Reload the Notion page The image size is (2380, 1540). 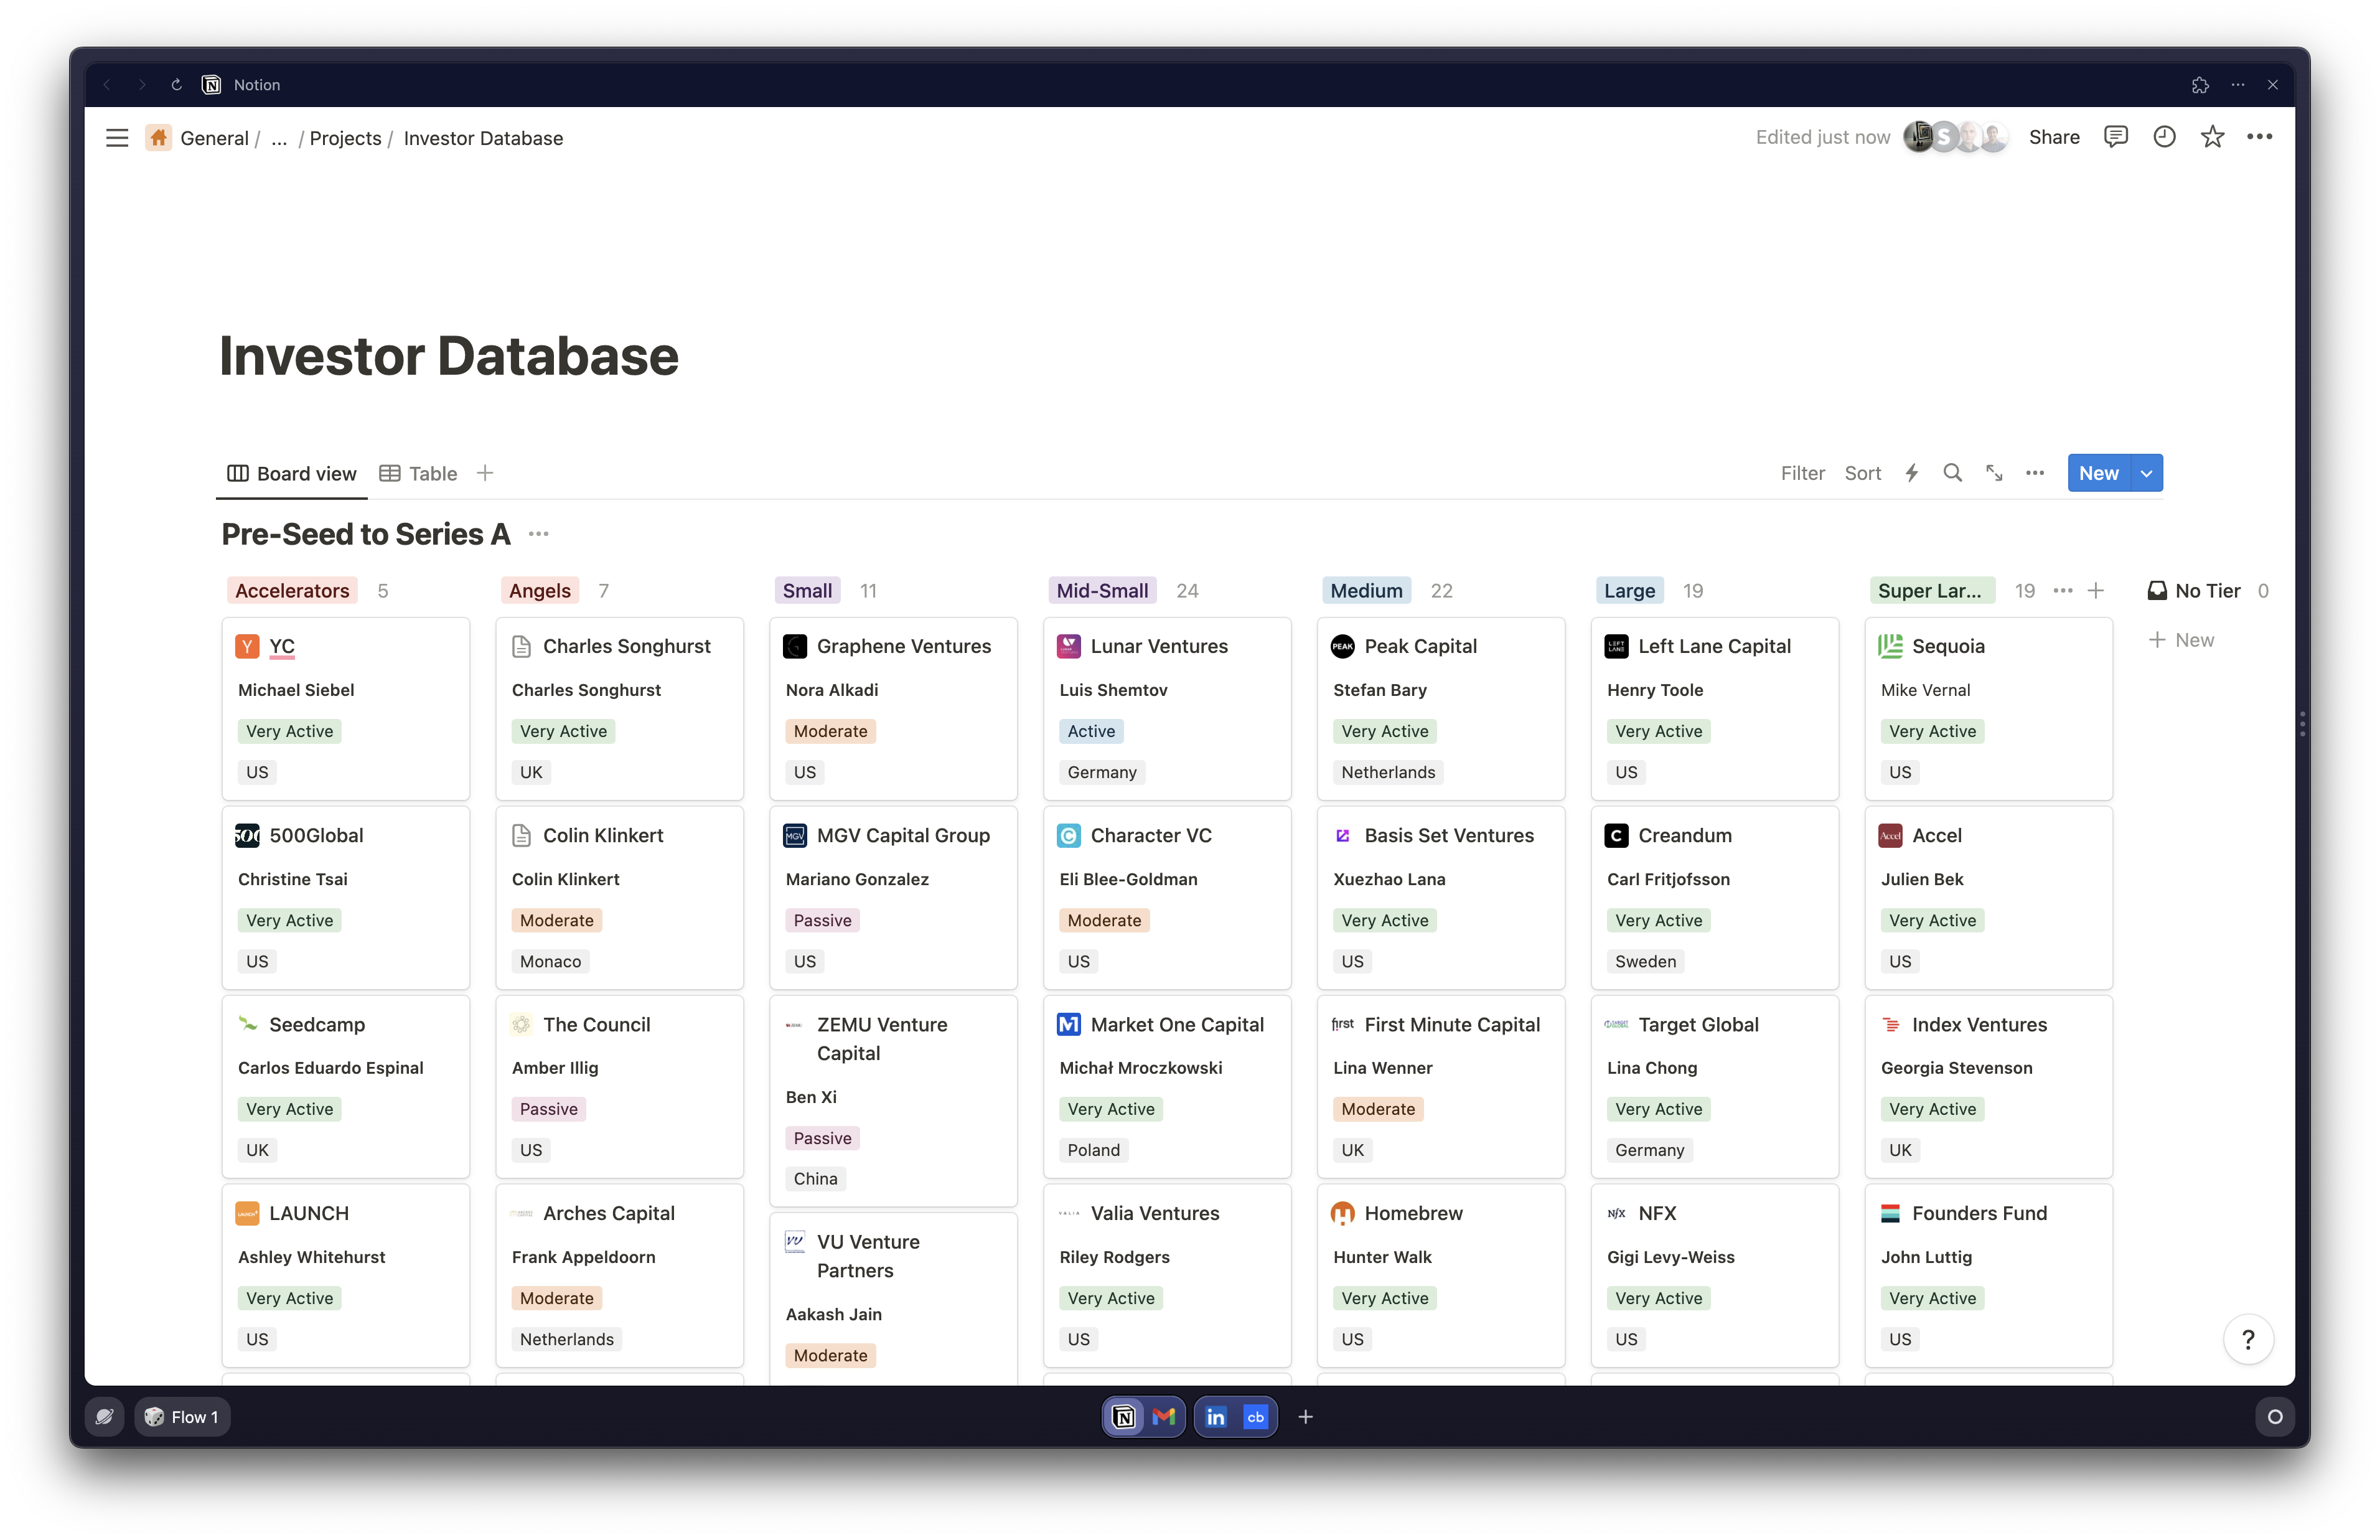pos(176,85)
